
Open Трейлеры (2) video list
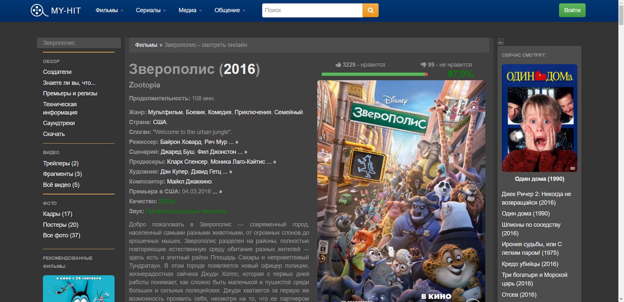[x=61, y=163]
